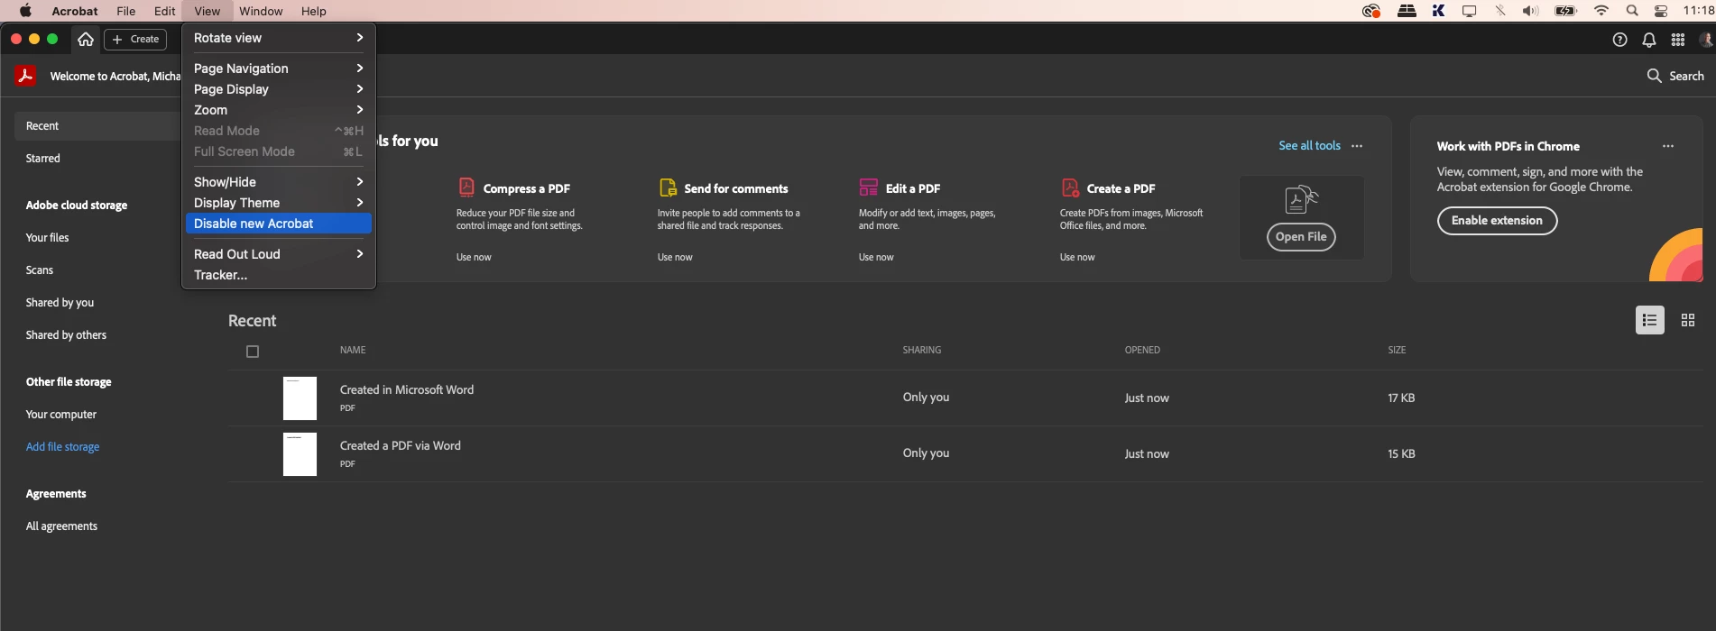The image size is (1716, 631).
Task: Open Wi-Fi status menu icon
Action: [x=1601, y=11]
